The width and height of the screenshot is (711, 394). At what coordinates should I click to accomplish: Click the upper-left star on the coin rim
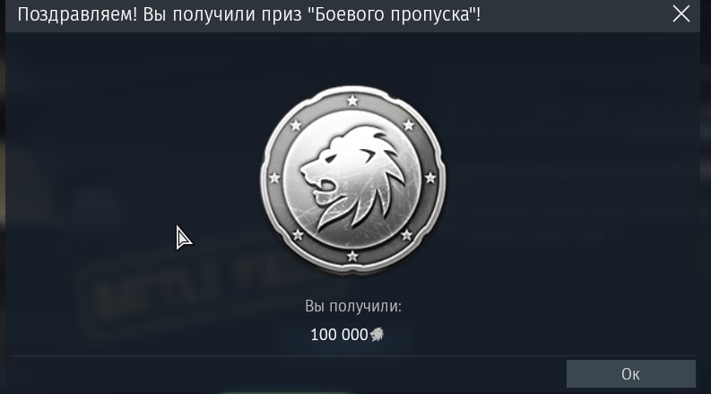296,125
